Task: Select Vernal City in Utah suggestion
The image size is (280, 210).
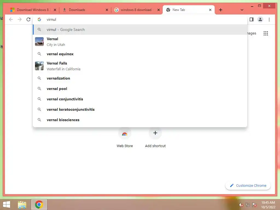Action: tap(140, 42)
